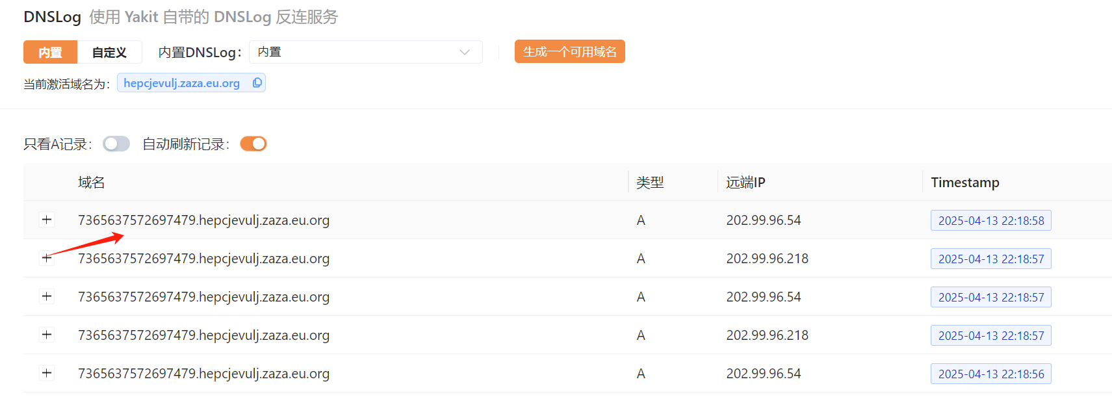This screenshot has height=412, width=1112.
Task: Copy the active domain hepcjevulj.zaza.eu.org
Action: pyautogui.click(x=257, y=83)
